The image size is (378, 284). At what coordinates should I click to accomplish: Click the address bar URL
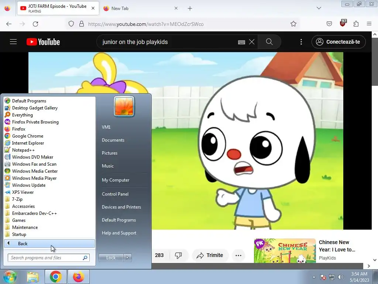tap(146, 24)
